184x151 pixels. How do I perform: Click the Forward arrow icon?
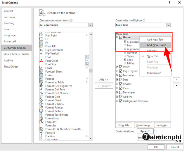tap(41, 133)
